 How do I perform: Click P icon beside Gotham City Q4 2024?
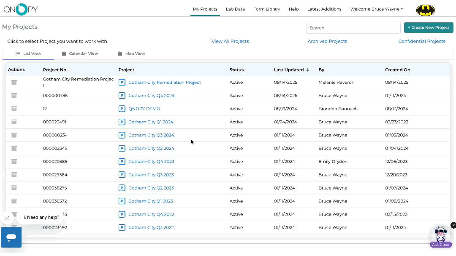[x=122, y=96]
